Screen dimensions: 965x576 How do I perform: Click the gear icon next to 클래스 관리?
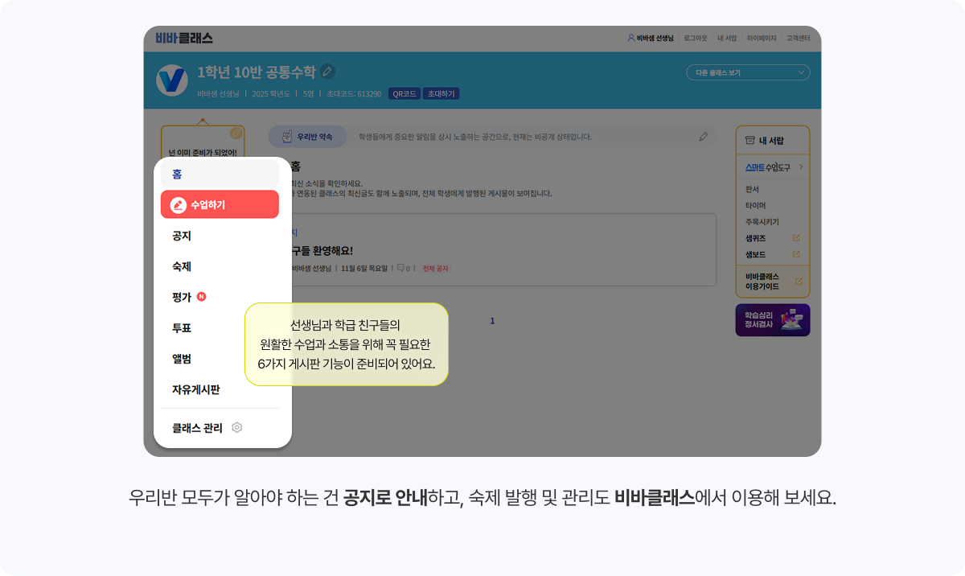point(236,428)
